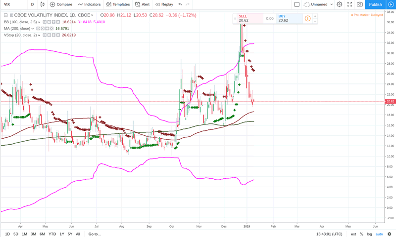Undo the last chart action
This screenshot has height=237, width=396.
180,4
